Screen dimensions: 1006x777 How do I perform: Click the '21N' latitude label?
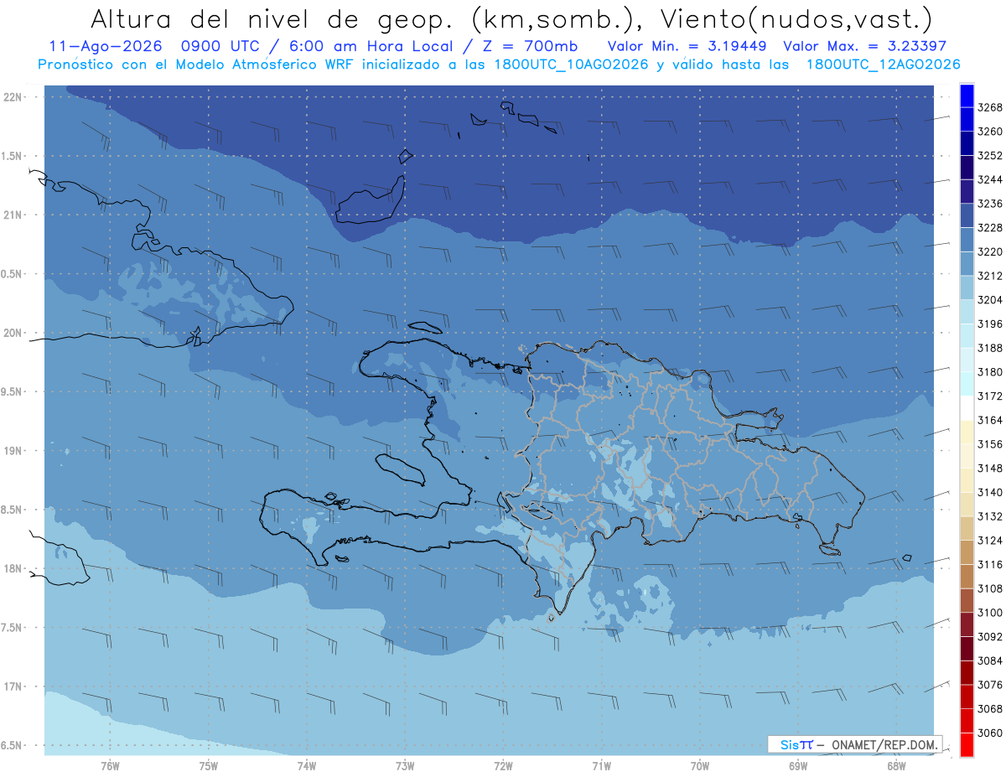13,215
